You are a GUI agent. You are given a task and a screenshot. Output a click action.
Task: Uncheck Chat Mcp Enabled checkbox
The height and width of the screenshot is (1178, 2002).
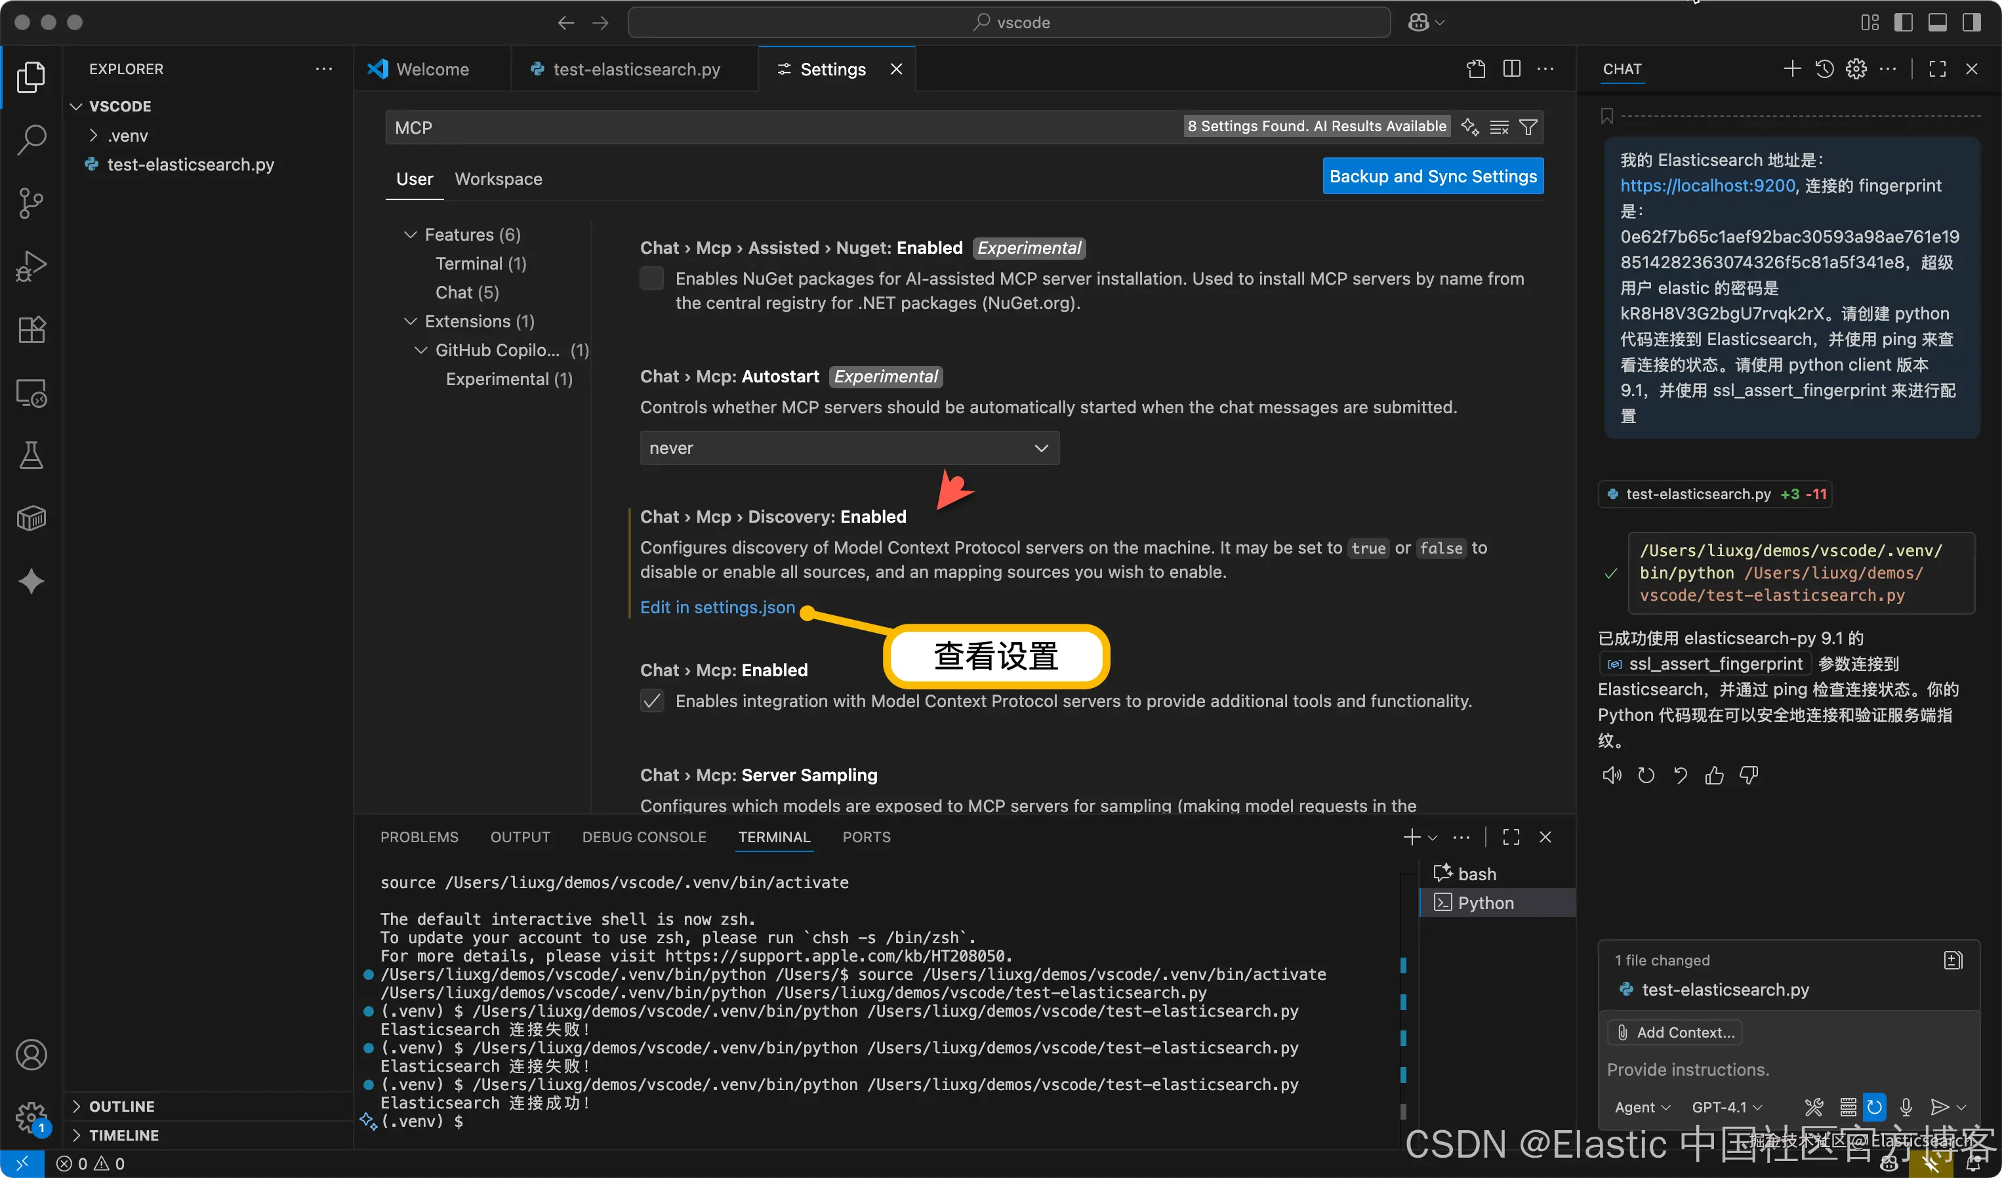[x=651, y=701]
